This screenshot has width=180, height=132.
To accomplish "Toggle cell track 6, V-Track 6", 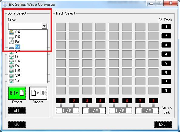I will [127, 72].
